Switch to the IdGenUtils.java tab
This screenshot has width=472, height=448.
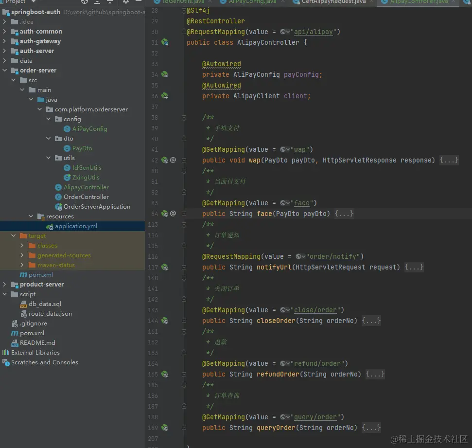[183, 2]
